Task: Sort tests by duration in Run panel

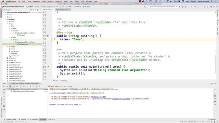Action: coord(17,86)
